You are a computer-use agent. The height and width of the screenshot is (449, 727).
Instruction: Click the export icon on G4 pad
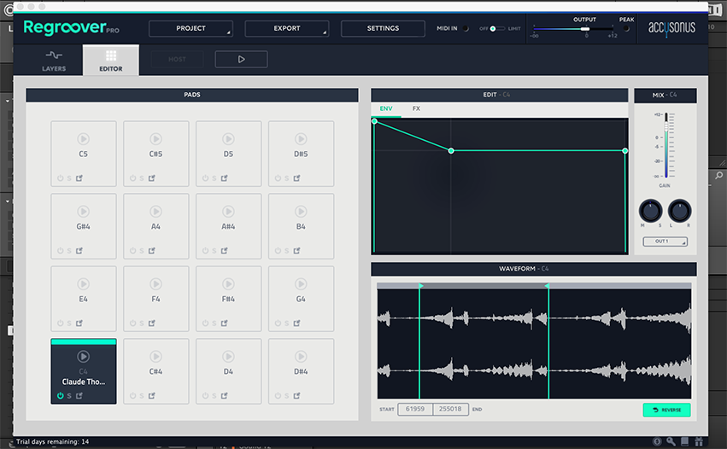click(x=296, y=323)
